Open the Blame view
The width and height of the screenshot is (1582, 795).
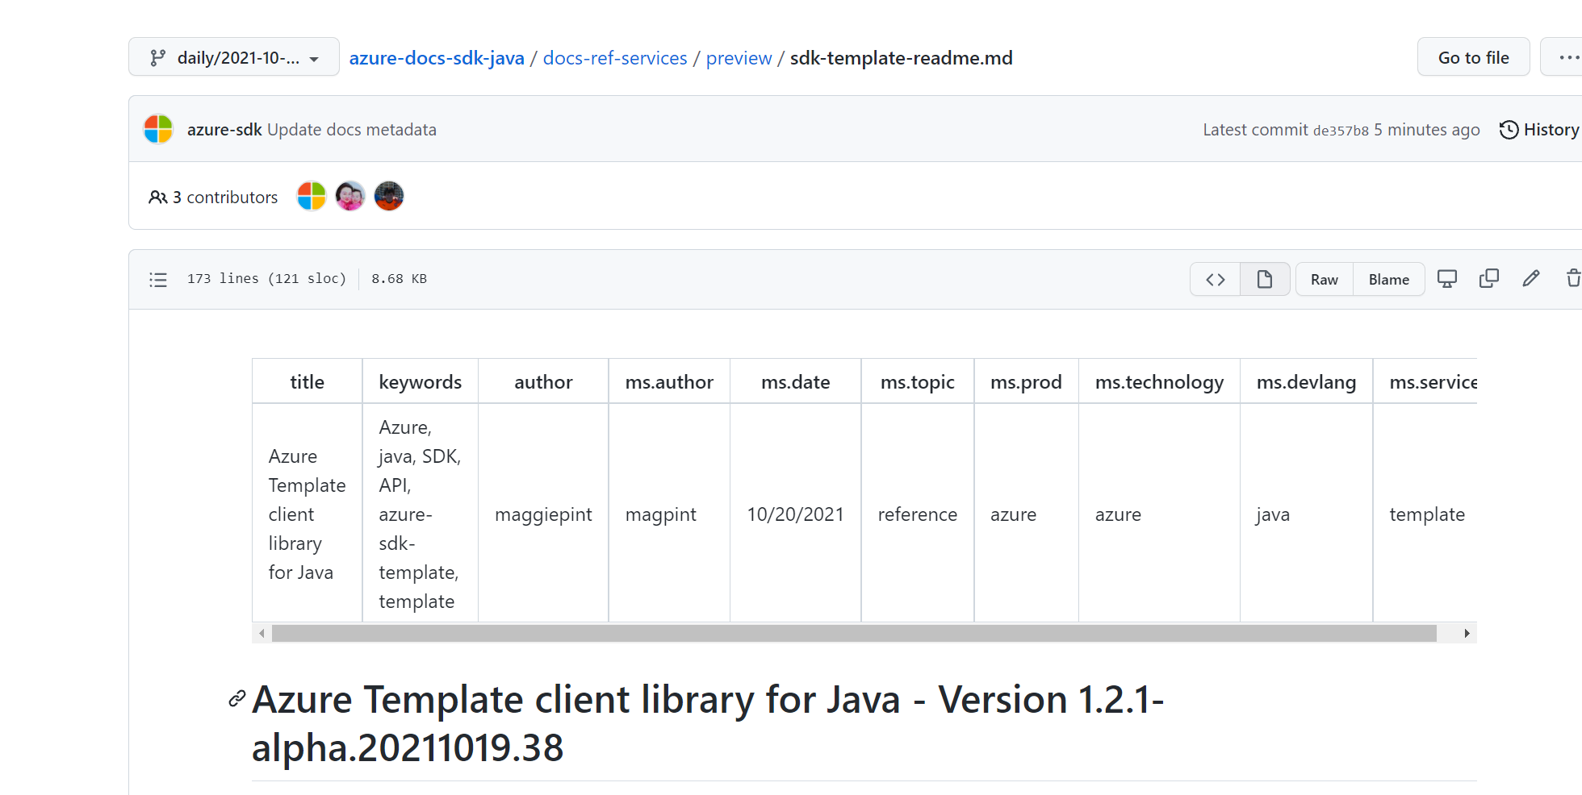tap(1388, 280)
